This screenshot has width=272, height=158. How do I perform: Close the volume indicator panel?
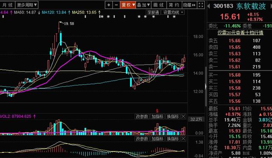coord(183,116)
